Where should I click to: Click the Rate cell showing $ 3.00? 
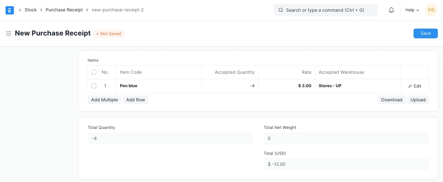(x=287, y=86)
